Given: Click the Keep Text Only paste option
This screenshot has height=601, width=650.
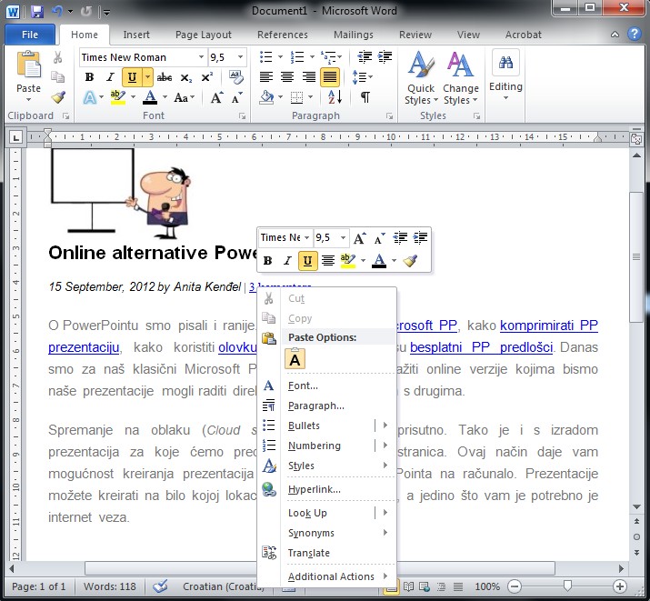Looking at the screenshot, I should coord(296,359).
